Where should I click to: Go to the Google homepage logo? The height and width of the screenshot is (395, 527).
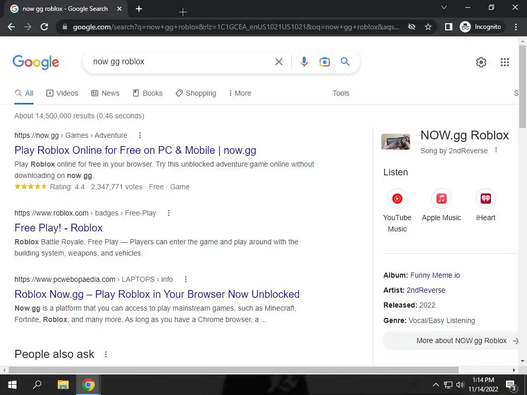pyautogui.click(x=36, y=62)
